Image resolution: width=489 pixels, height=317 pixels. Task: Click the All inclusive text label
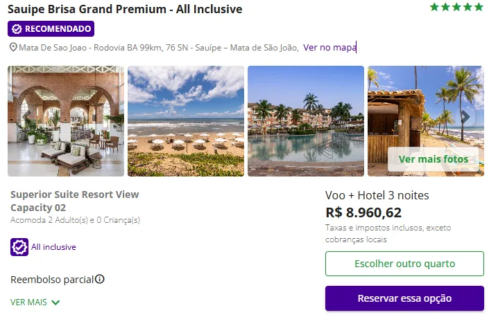coord(53,247)
